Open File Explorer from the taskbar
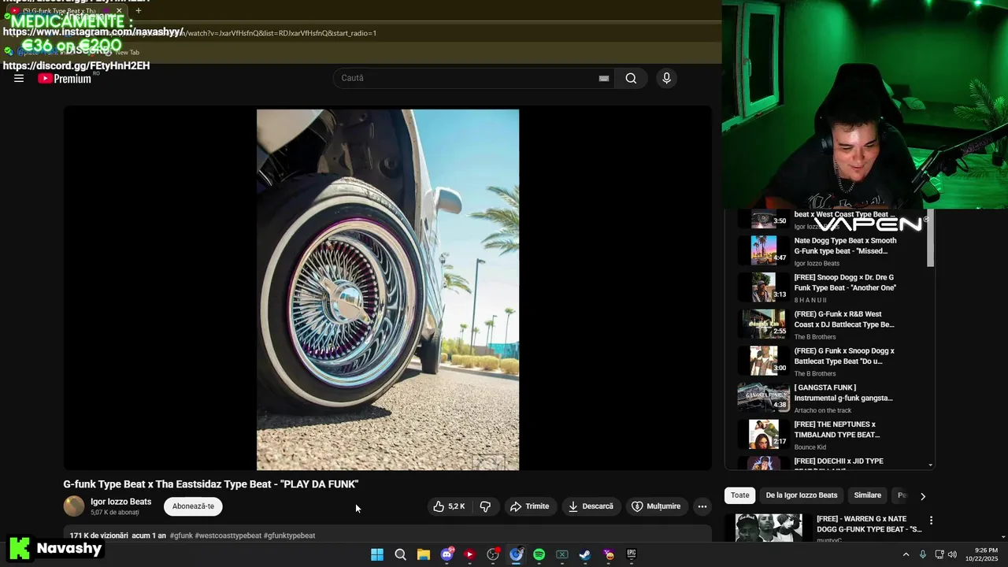Viewport: 1008px width, 567px height. (424, 554)
